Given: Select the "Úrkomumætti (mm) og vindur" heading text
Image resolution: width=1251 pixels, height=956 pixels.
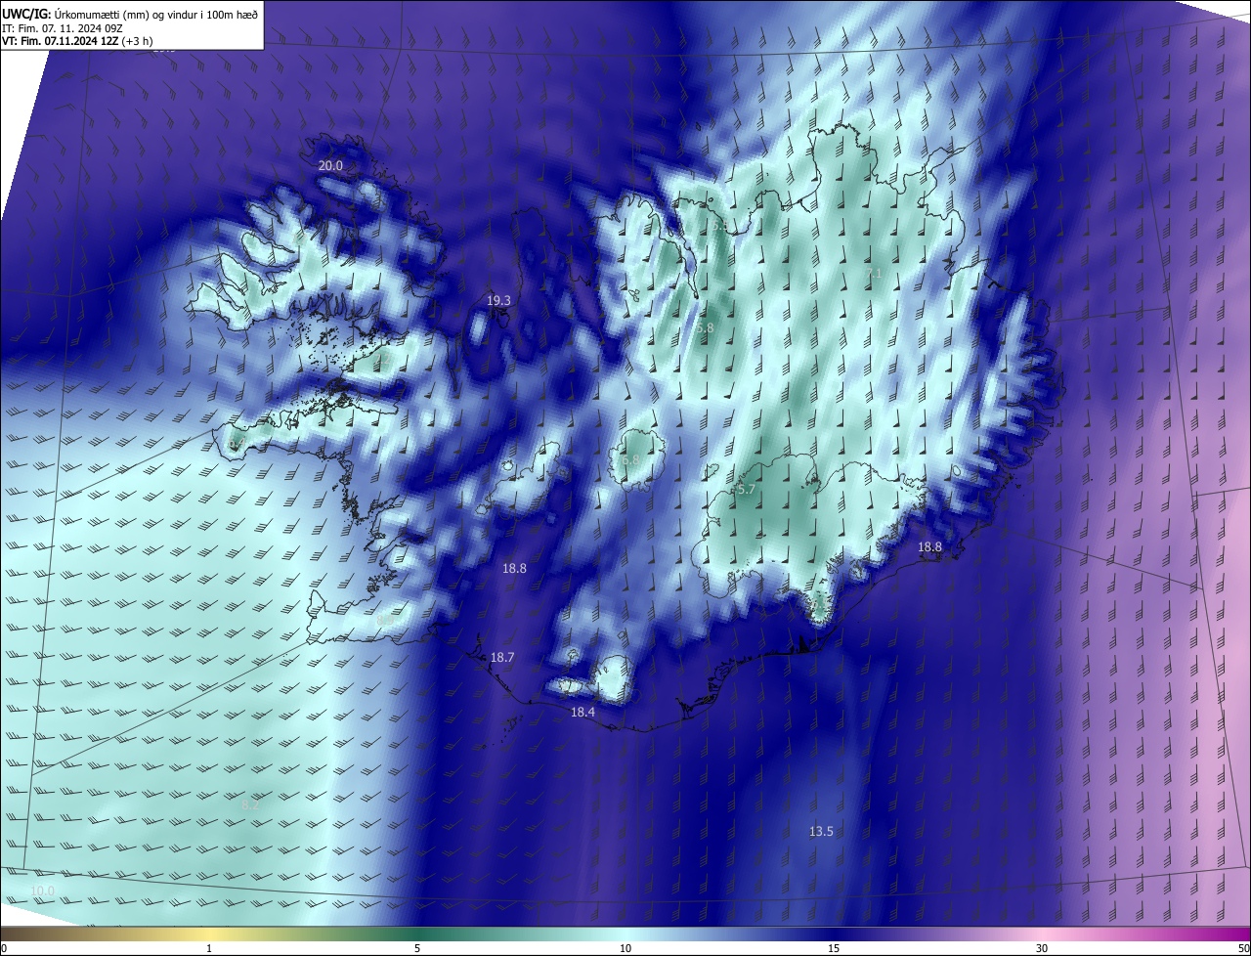Looking at the screenshot, I should pyautogui.click(x=126, y=13).
